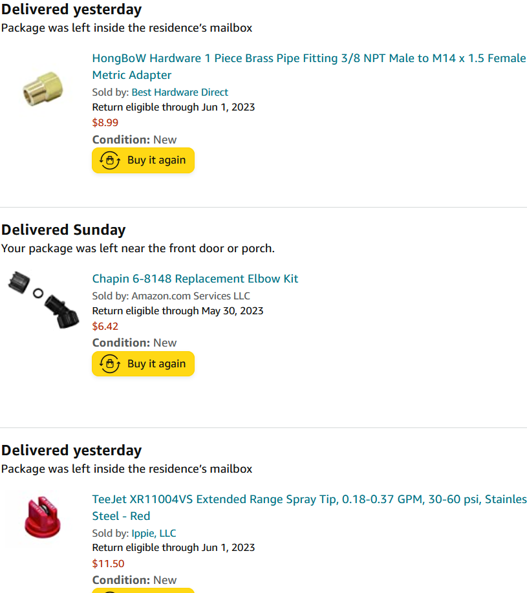Viewport: 527px width, 593px height.
Task: Click the reorder bag icon for the Chapin elbow kit
Action: point(110,364)
